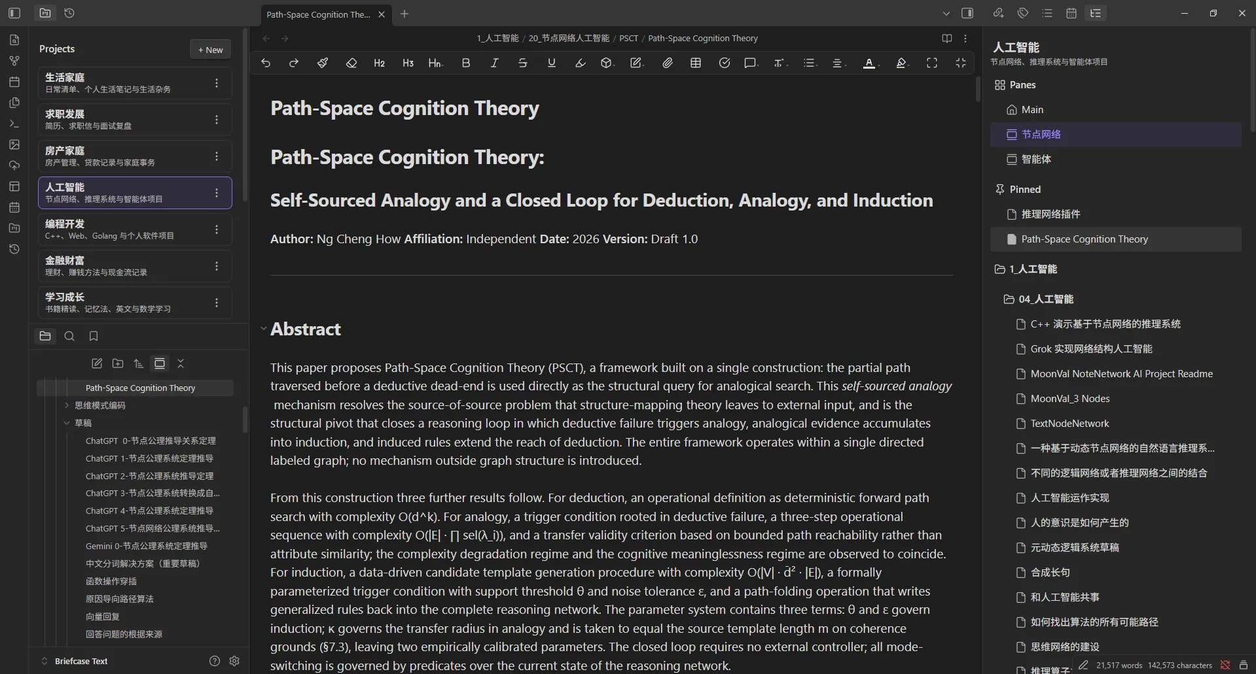Open new tab with plus button
The image size is (1256, 674).
(404, 14)
